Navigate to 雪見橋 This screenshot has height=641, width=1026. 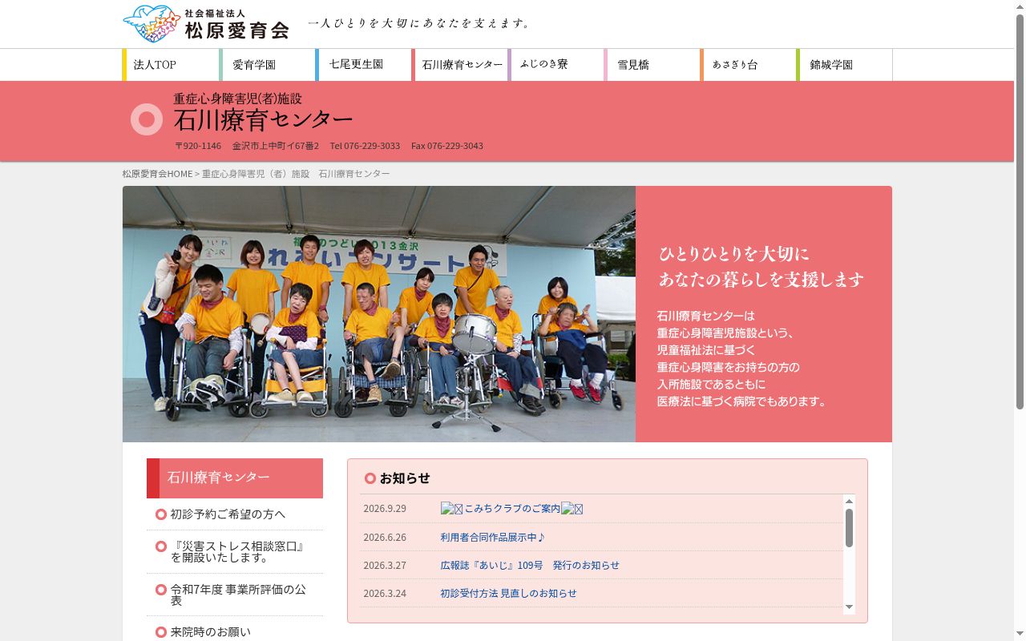point(652,65)
